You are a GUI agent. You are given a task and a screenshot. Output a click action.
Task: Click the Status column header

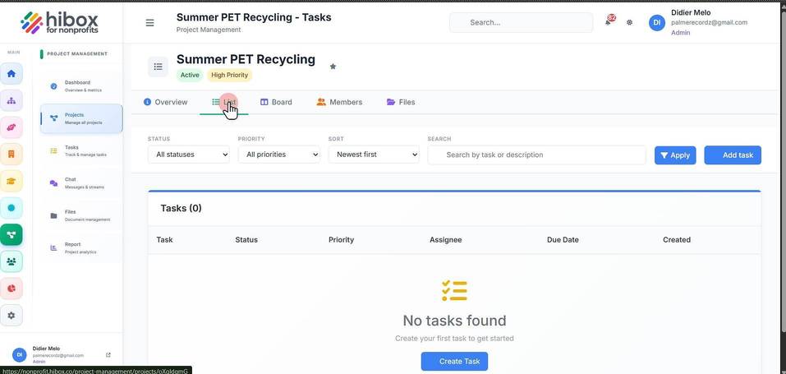tap(246, 240)
